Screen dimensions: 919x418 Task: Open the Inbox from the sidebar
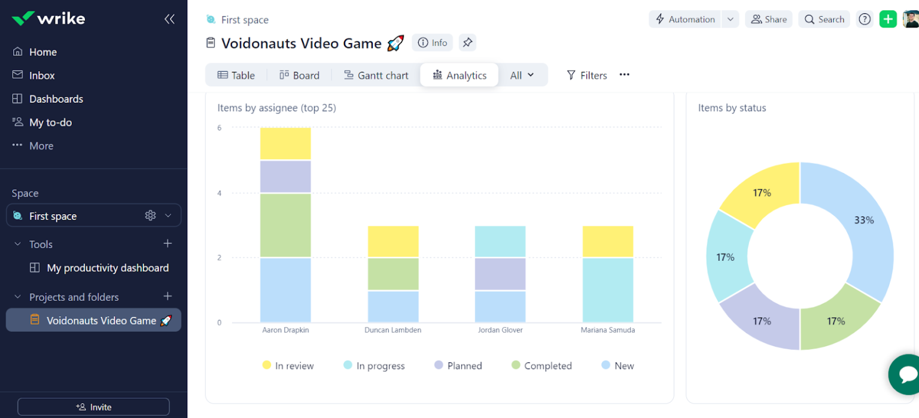42,75
